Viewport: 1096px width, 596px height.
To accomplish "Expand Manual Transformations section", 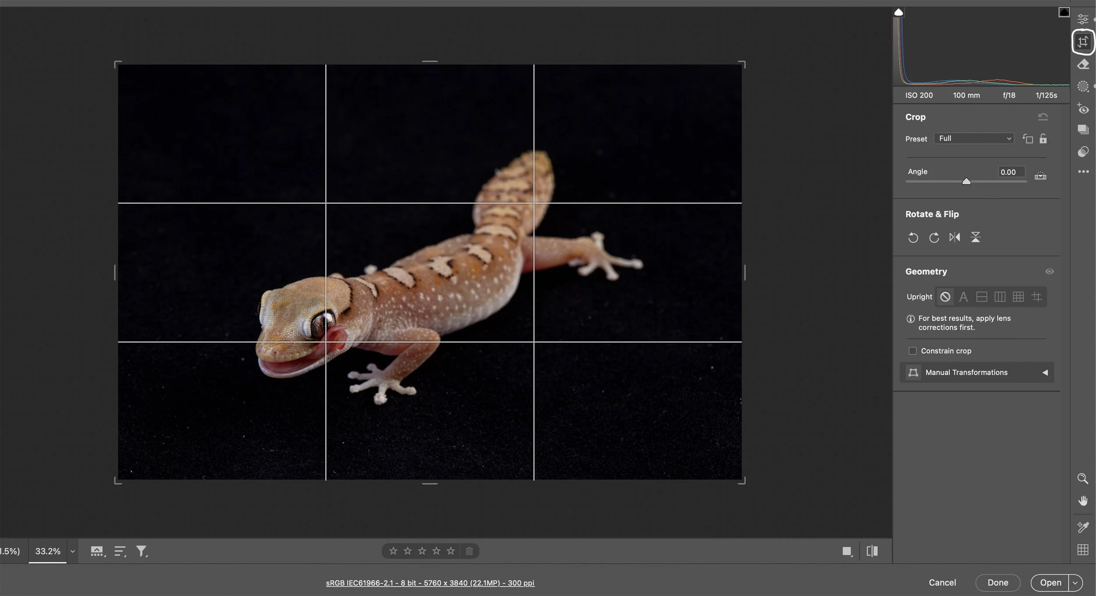I will (x=1045, y=372).
